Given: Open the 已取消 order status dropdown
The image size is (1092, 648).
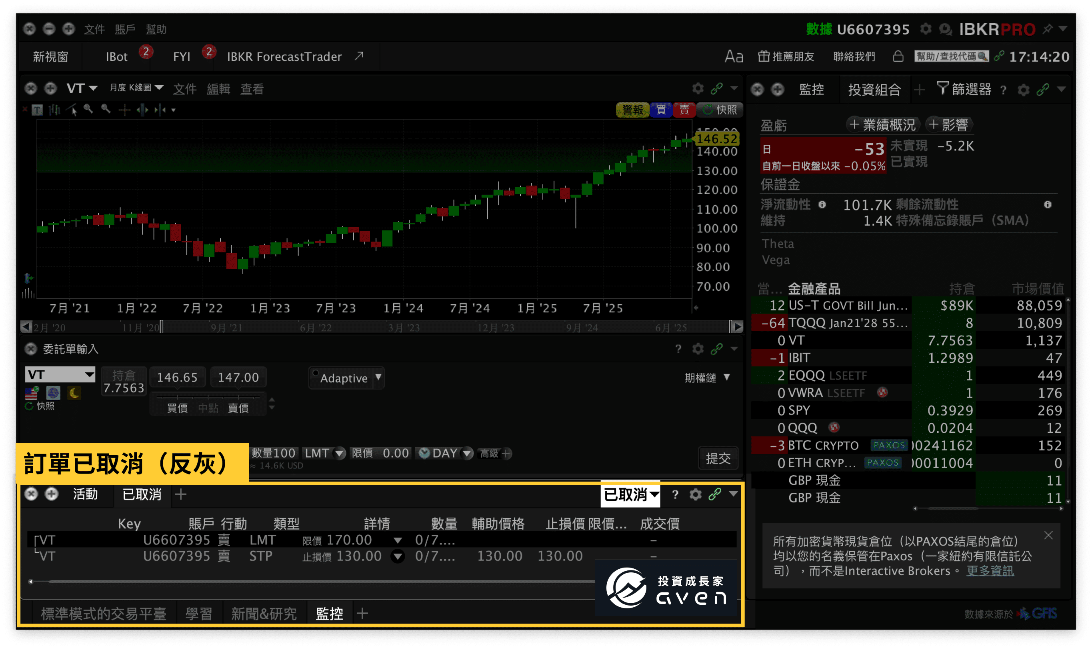Looking at the screenshot, I should pos(630,495).
